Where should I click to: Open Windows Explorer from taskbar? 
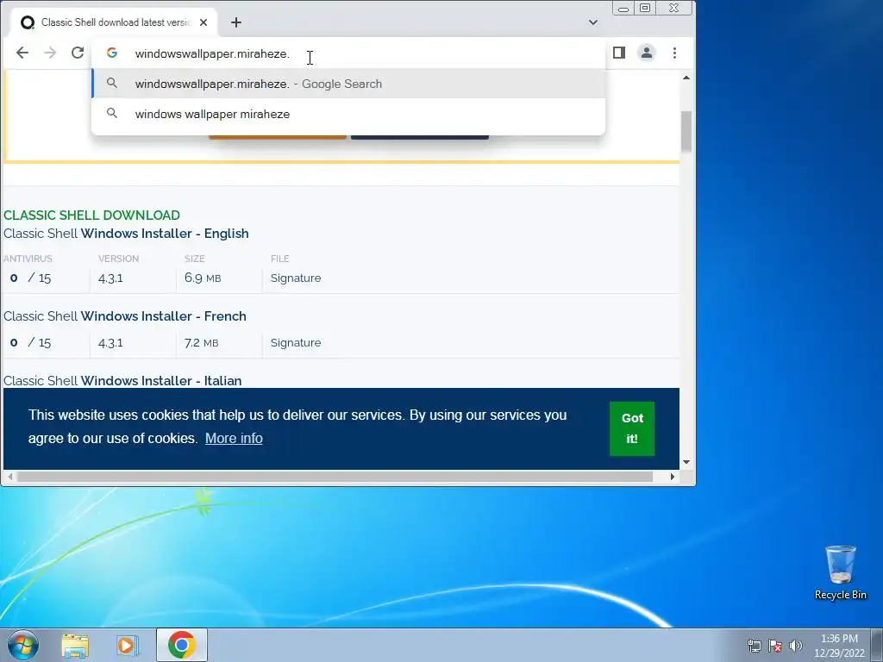coord(75,646)
